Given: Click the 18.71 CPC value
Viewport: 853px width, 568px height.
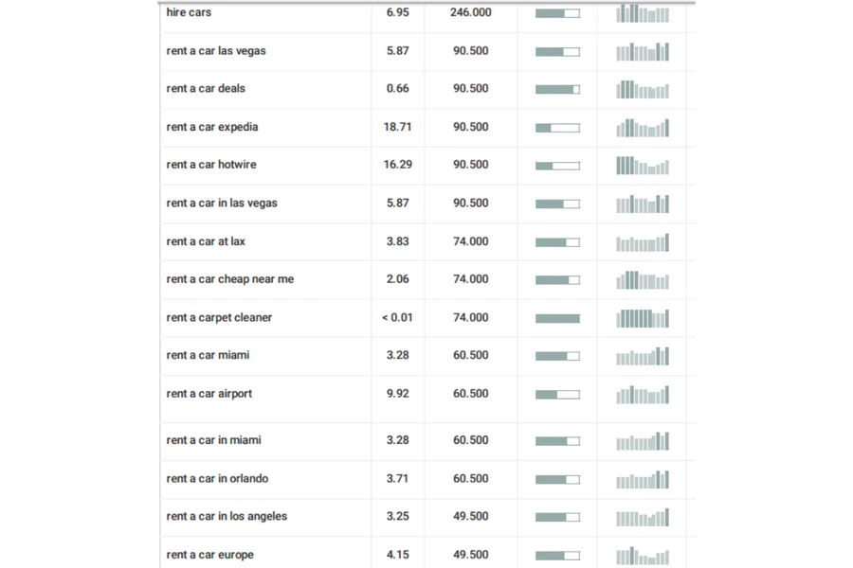Looking at the screenshot, I should click(398, 127).
